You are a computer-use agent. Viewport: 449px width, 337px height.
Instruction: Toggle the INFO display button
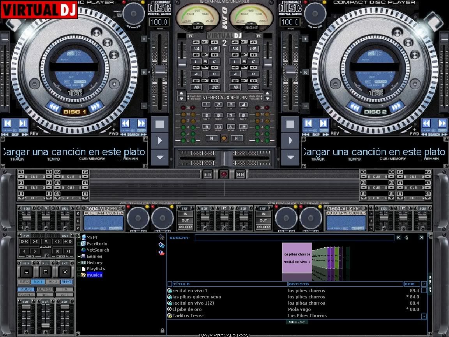tap(24, 282)
